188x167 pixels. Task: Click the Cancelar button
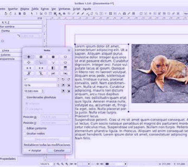(x=59, y=151)
